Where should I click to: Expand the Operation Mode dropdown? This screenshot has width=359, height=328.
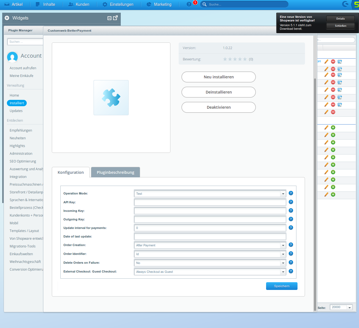point(283,194)
